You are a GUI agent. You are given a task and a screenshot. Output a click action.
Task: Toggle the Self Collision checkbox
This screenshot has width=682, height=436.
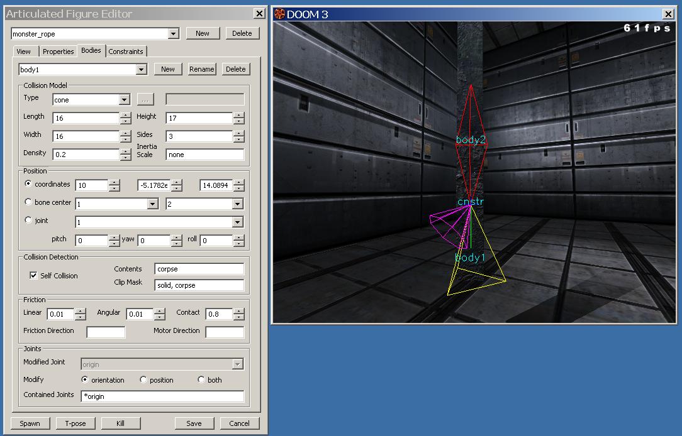33,275
